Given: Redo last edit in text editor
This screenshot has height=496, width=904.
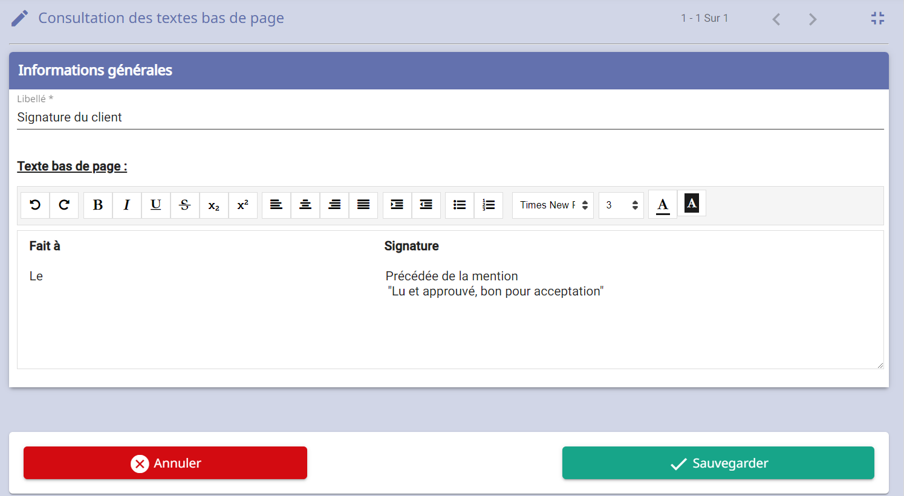Looking at the screenshot, I should click(64, 205).
